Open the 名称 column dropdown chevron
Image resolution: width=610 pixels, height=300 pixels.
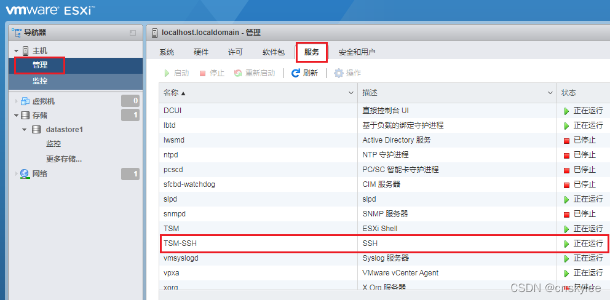351,93
